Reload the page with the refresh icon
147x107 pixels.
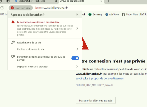tap(2, 8)
